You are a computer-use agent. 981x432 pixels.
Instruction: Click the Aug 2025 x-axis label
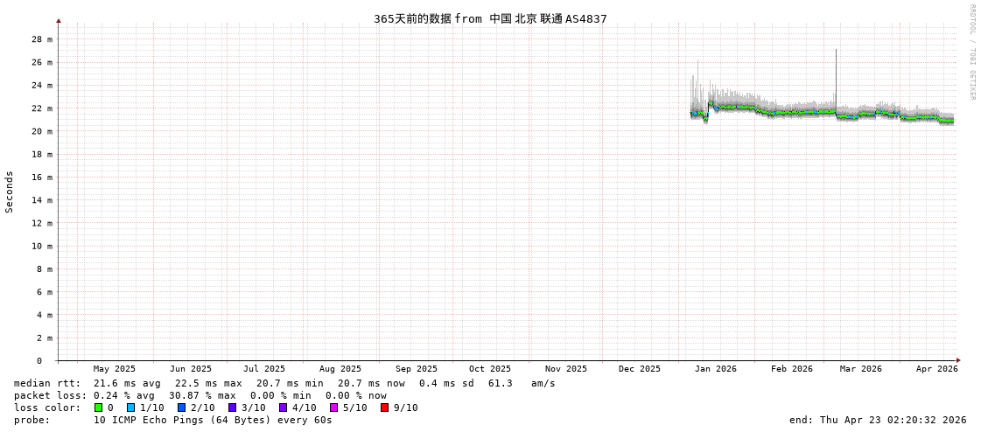coord(340,369)
